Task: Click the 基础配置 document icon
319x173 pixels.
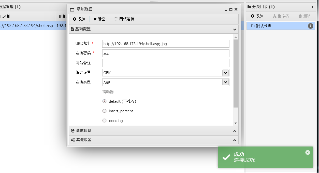Action: tap(72, 29)
